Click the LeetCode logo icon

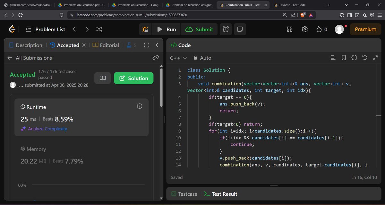12,29
